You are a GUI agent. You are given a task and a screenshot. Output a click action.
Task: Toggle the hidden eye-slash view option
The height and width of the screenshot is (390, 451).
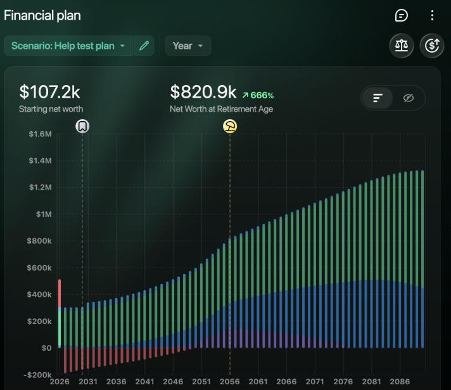409,98
